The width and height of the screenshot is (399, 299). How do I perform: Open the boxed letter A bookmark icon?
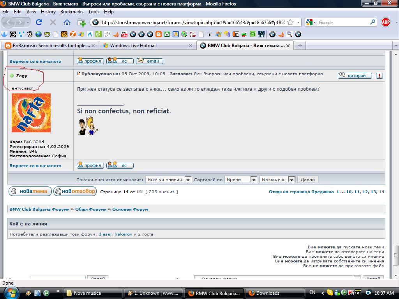pos(176,34)
